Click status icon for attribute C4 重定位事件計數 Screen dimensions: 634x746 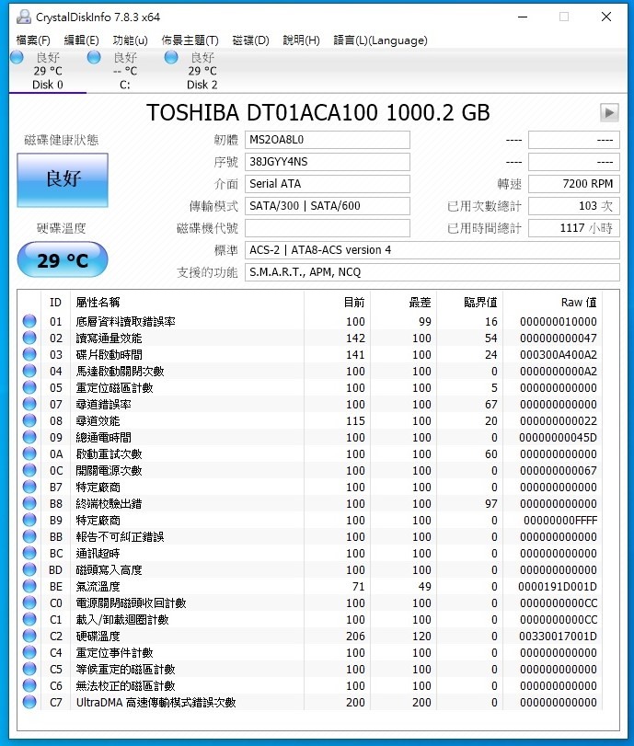click(x=29, y=652)
